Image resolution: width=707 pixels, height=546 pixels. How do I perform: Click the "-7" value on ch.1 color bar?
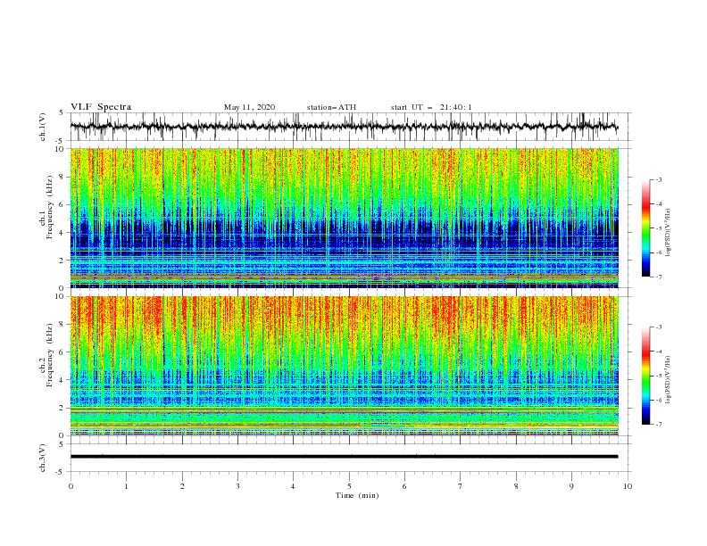tap(659, 277)
